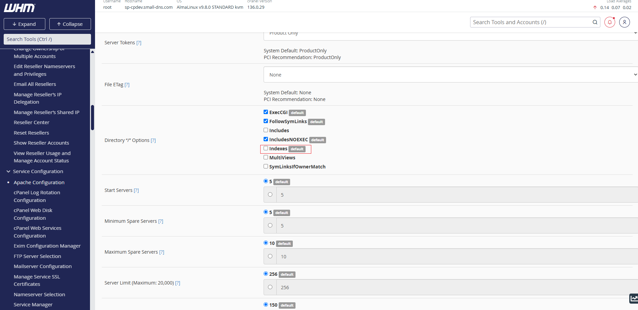Open cPanel Log Rotation Configuration
The width and height of the screenshot is (638, 310).
point(37,196)
